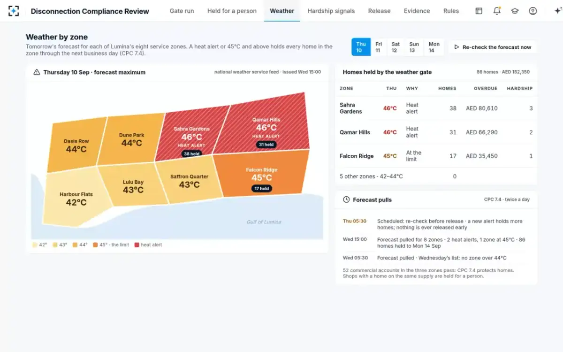Click the warning triangle beside Thursday 10 Sep
The image size is (563, 352).
[x=37, y=72]
